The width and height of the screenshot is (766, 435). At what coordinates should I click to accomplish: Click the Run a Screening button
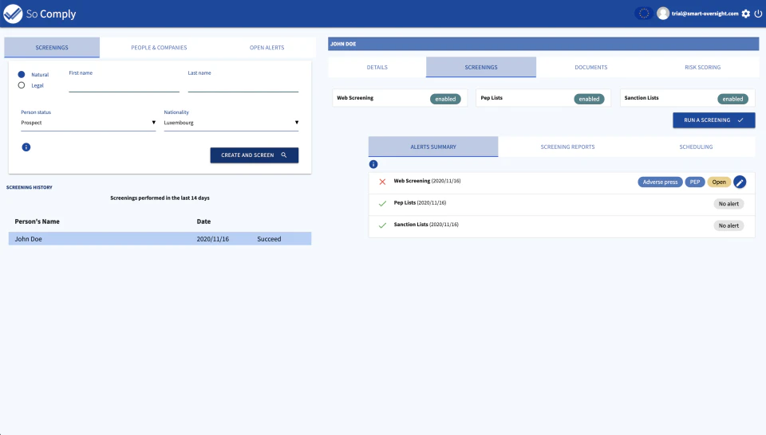[713, 120]
